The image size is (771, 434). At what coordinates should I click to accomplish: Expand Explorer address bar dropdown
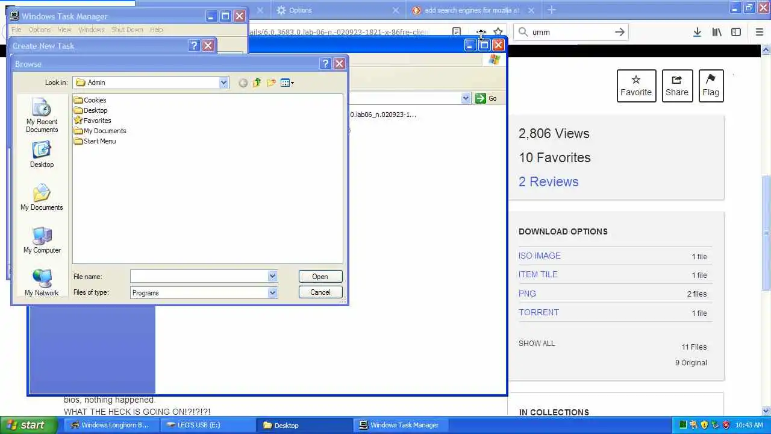click(466, 98)
